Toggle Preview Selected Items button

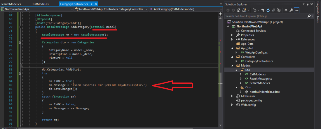coord(296,10)
